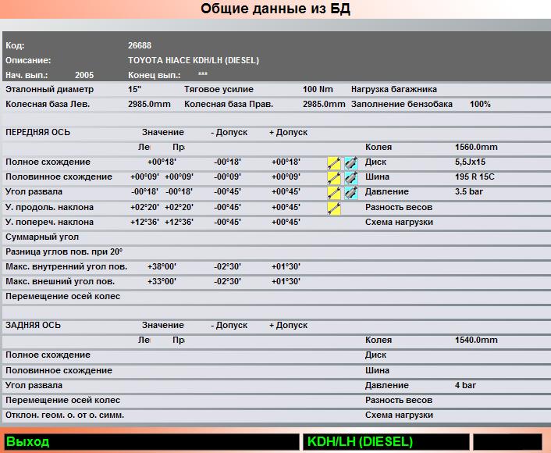Click Макс. внешний угол пов. value +33°00'
Screen dimensions: 551x453
162,281
